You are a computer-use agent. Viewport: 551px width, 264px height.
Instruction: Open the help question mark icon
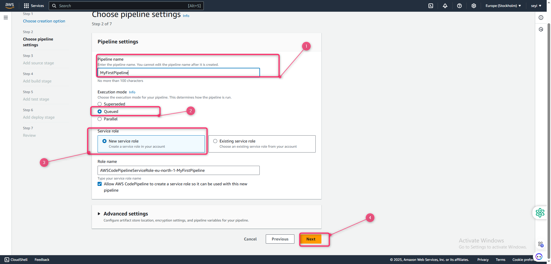[x=459, y=6]
